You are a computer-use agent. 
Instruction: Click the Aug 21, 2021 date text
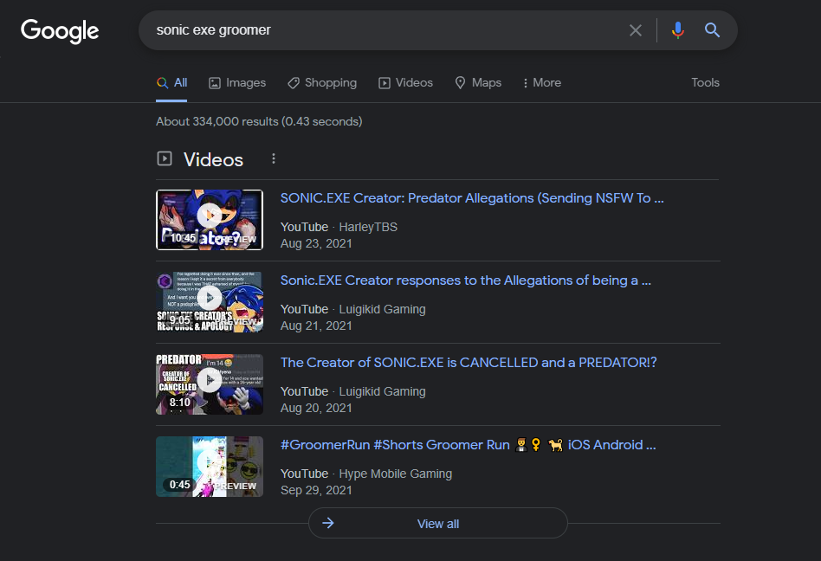316,326
